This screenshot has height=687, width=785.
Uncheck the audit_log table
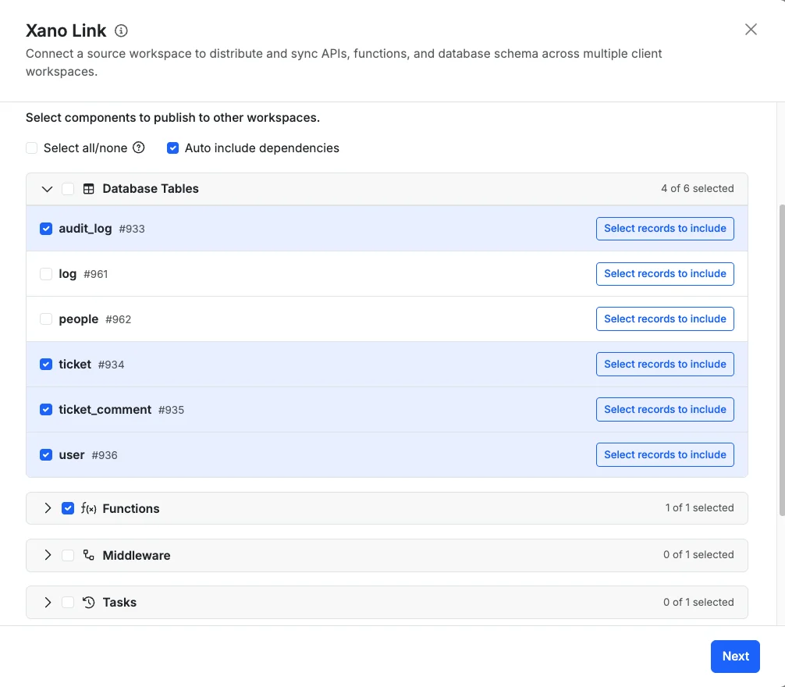click(x=45, y=228)
